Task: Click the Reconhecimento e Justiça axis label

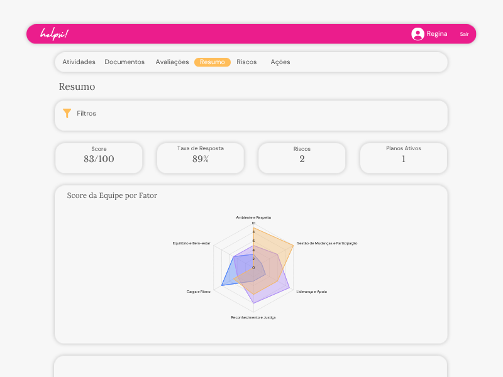Action: [253, 317]
